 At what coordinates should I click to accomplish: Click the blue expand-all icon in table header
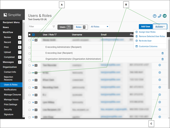click(33, 35)
